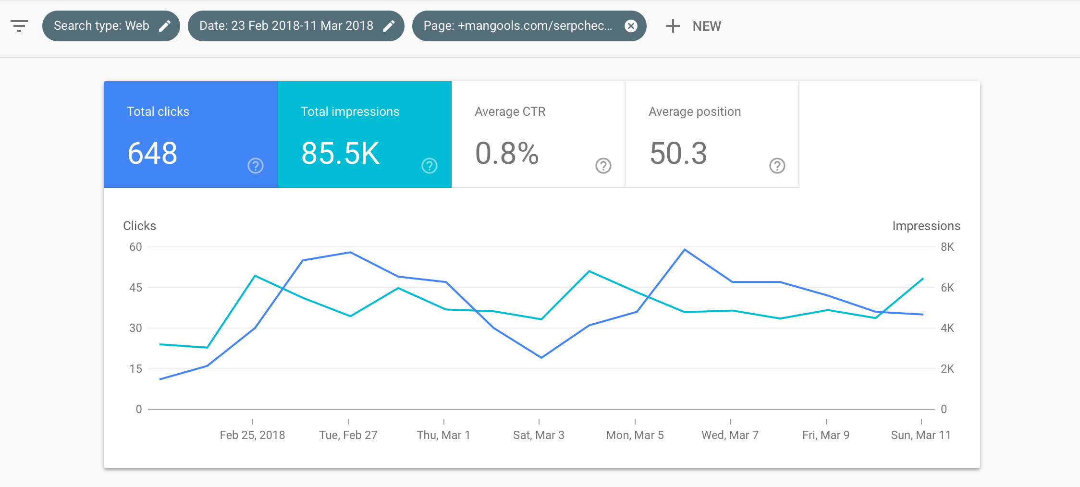
Task: Click the plus icon for new filter
Action: click(673, 26)
